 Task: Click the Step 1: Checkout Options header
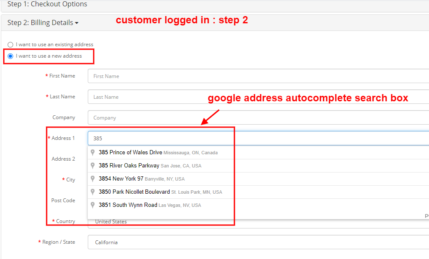pyautogui.click(x=47, y=4)
